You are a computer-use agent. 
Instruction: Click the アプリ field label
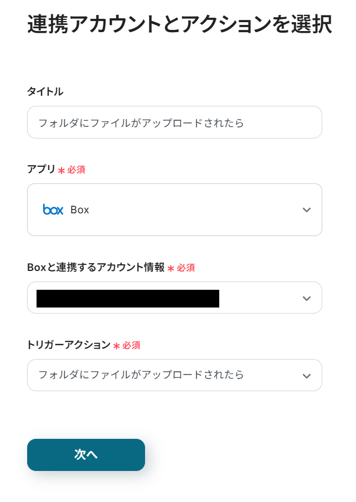tap(41, 170)
